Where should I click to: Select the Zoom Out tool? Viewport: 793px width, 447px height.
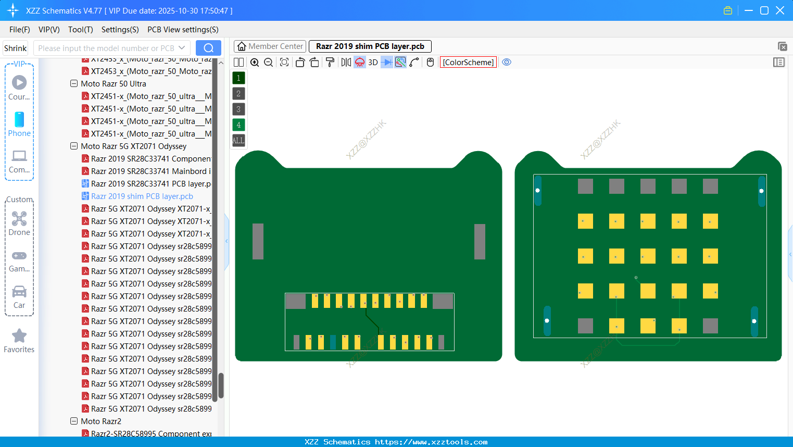(x=268, y=62)
